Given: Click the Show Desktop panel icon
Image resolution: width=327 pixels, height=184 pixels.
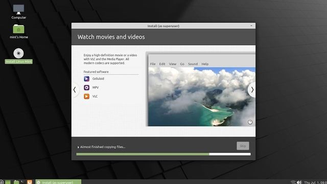Looking at the screenshot, I should point(8,182).
